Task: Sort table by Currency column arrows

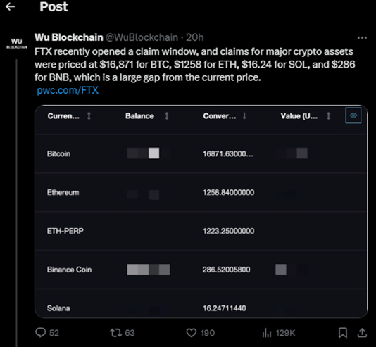Action: point(89,116)
